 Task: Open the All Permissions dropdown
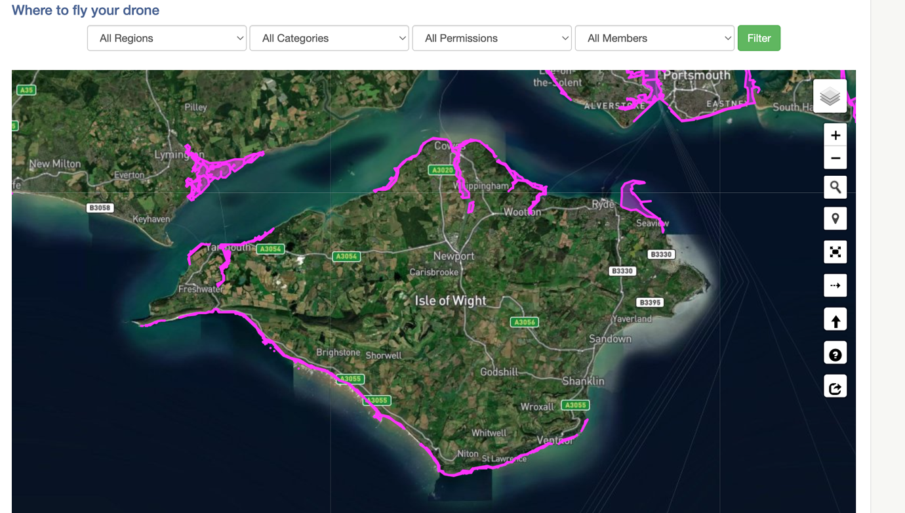492,38
